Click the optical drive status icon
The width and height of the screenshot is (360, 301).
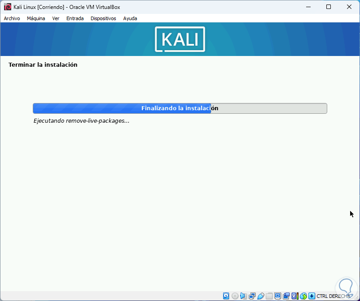(235, 296)
